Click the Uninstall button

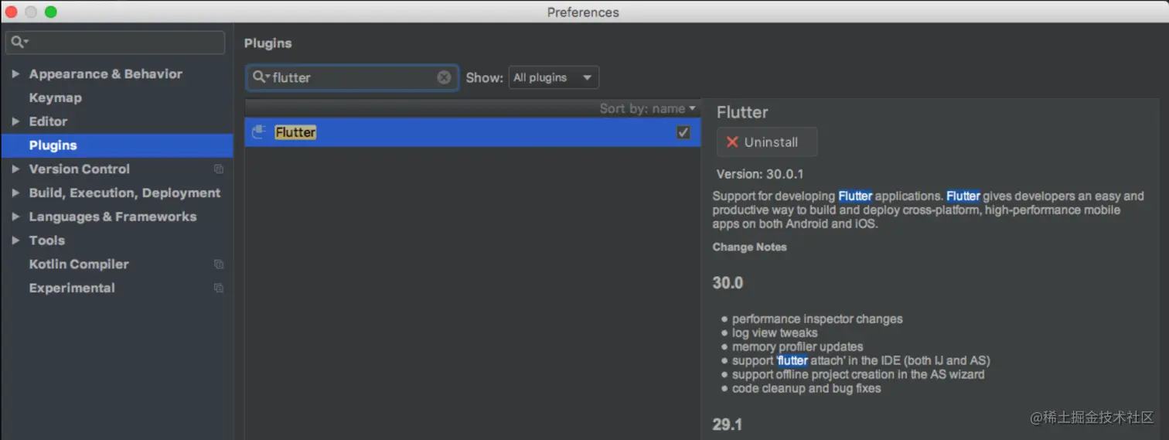pyautogui.click(x=766, y=142)
